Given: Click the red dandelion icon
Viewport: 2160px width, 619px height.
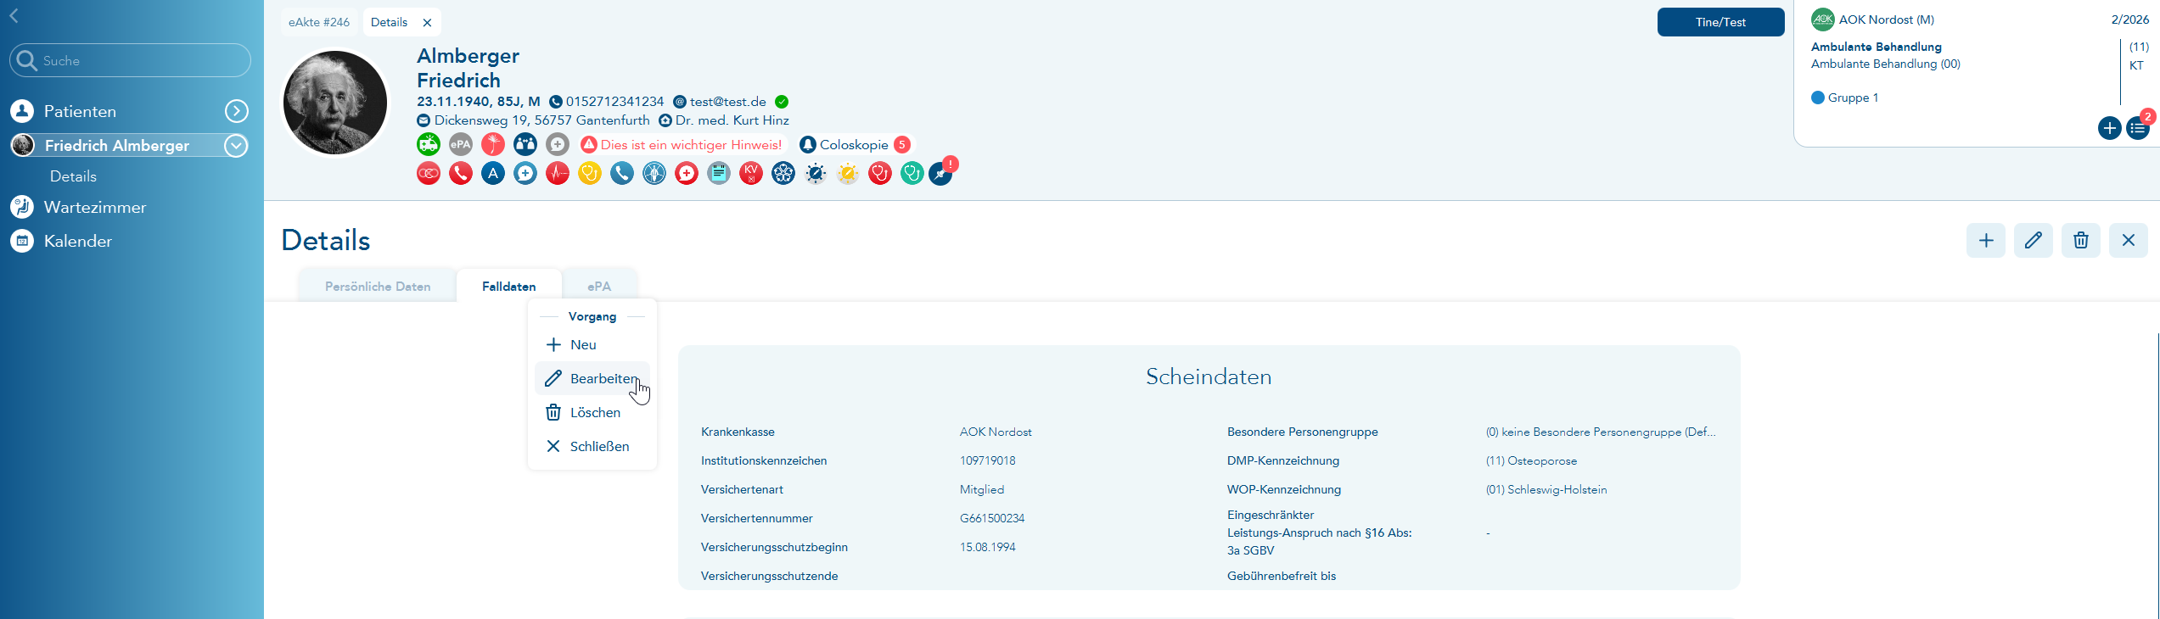Looking at the screenshot, I should (493, 144).
